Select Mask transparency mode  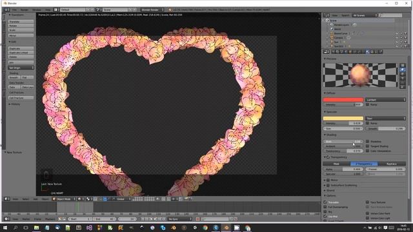[337, 164]
